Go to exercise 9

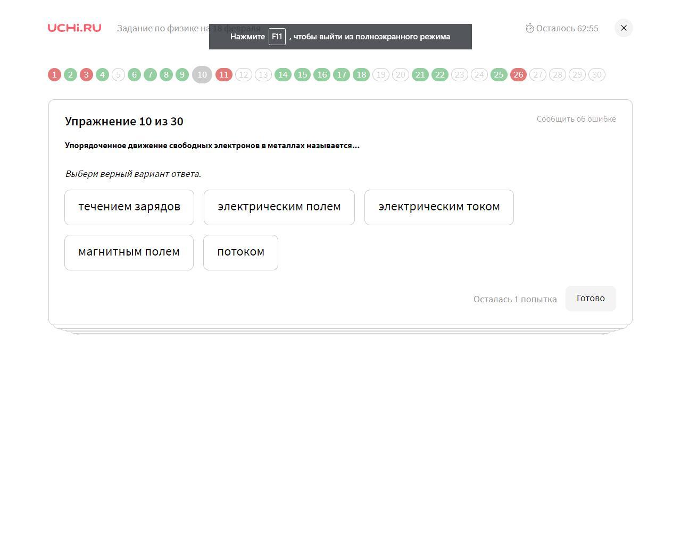pos(182,75)
